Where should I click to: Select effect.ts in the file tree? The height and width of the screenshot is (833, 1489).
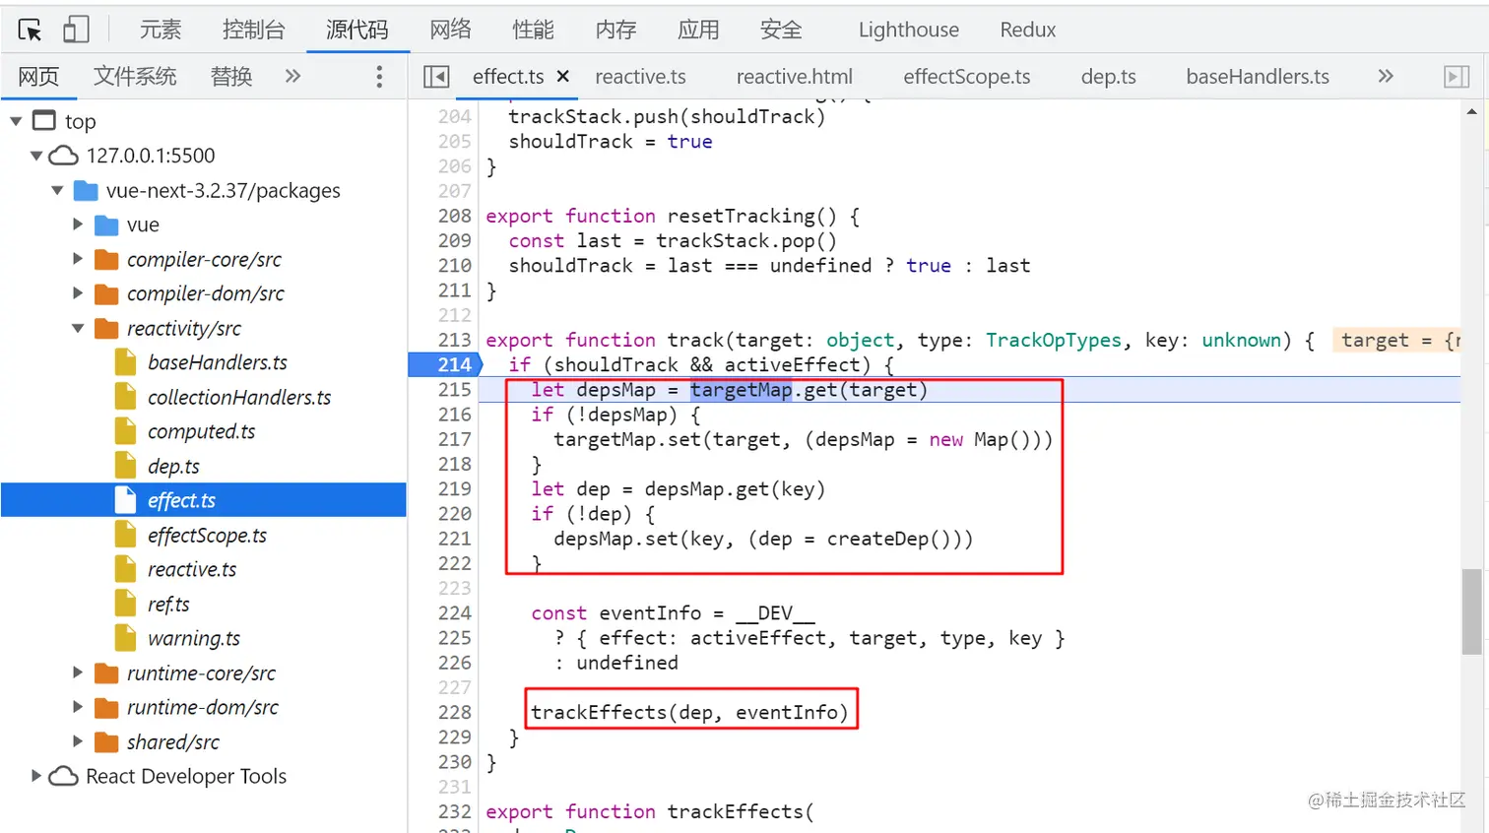[x=204, y=500]
